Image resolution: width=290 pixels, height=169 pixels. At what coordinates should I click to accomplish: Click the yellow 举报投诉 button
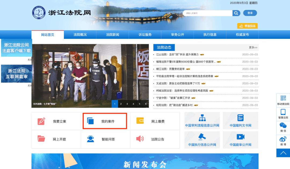(248, 26)
